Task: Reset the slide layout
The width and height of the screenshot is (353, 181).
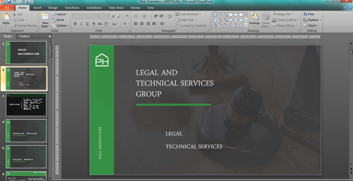Action: (x=58, y=20)
